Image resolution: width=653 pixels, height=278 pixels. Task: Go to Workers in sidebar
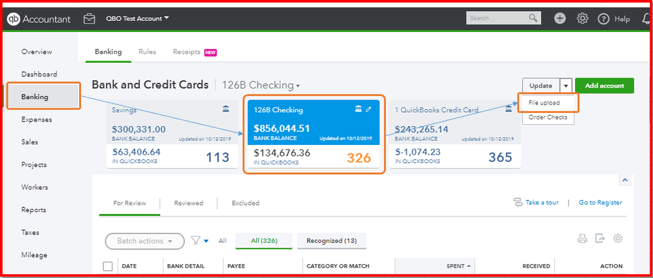point(35,187)
